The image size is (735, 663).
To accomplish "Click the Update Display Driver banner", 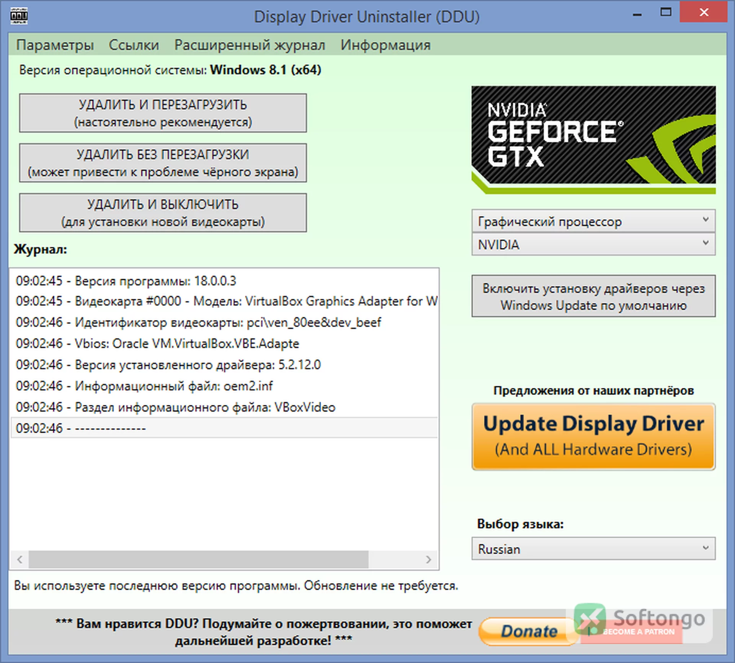I will click(x=593, y=437).
